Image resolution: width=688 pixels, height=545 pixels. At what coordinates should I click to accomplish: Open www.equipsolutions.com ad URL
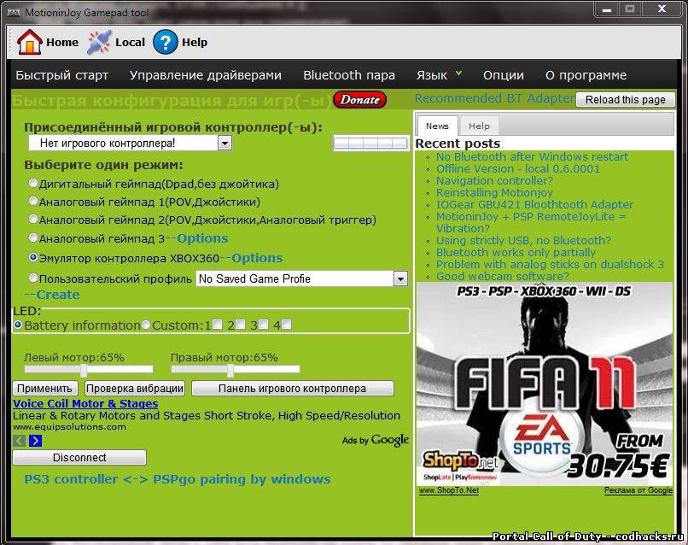pyautogui.click(x=69, y=427)
